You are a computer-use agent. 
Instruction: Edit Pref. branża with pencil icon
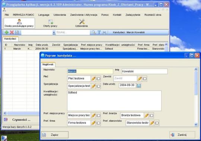146,115
